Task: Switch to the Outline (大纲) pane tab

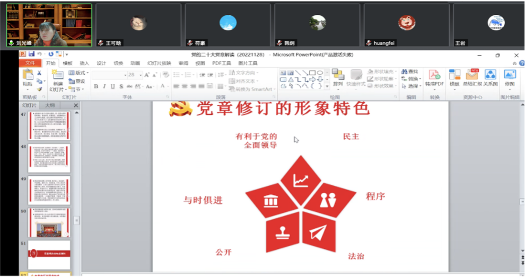Action: (49, 105)
